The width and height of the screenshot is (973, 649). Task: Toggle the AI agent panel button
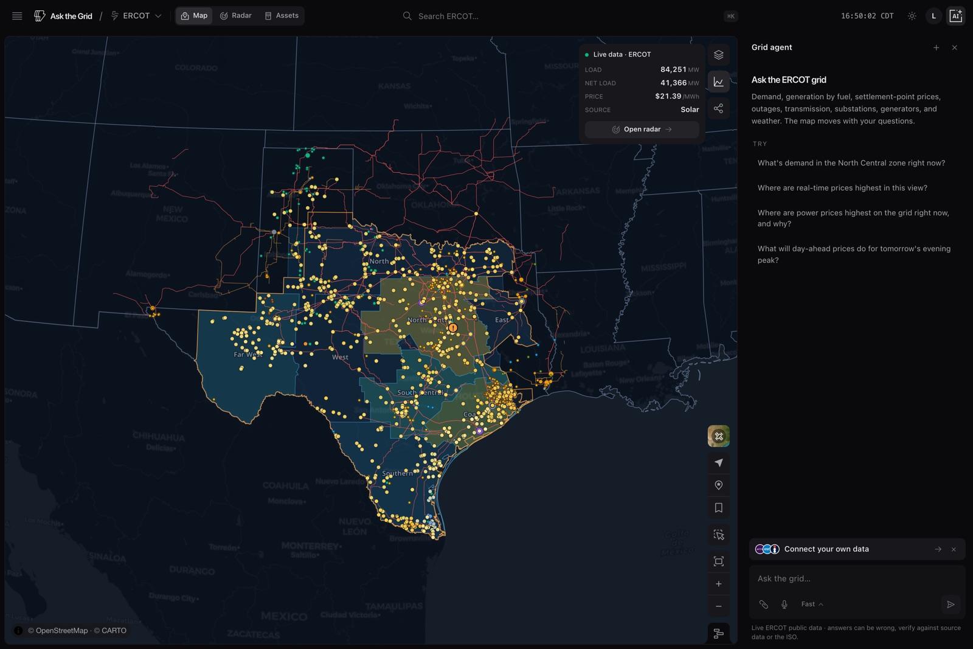pos(955,16)
